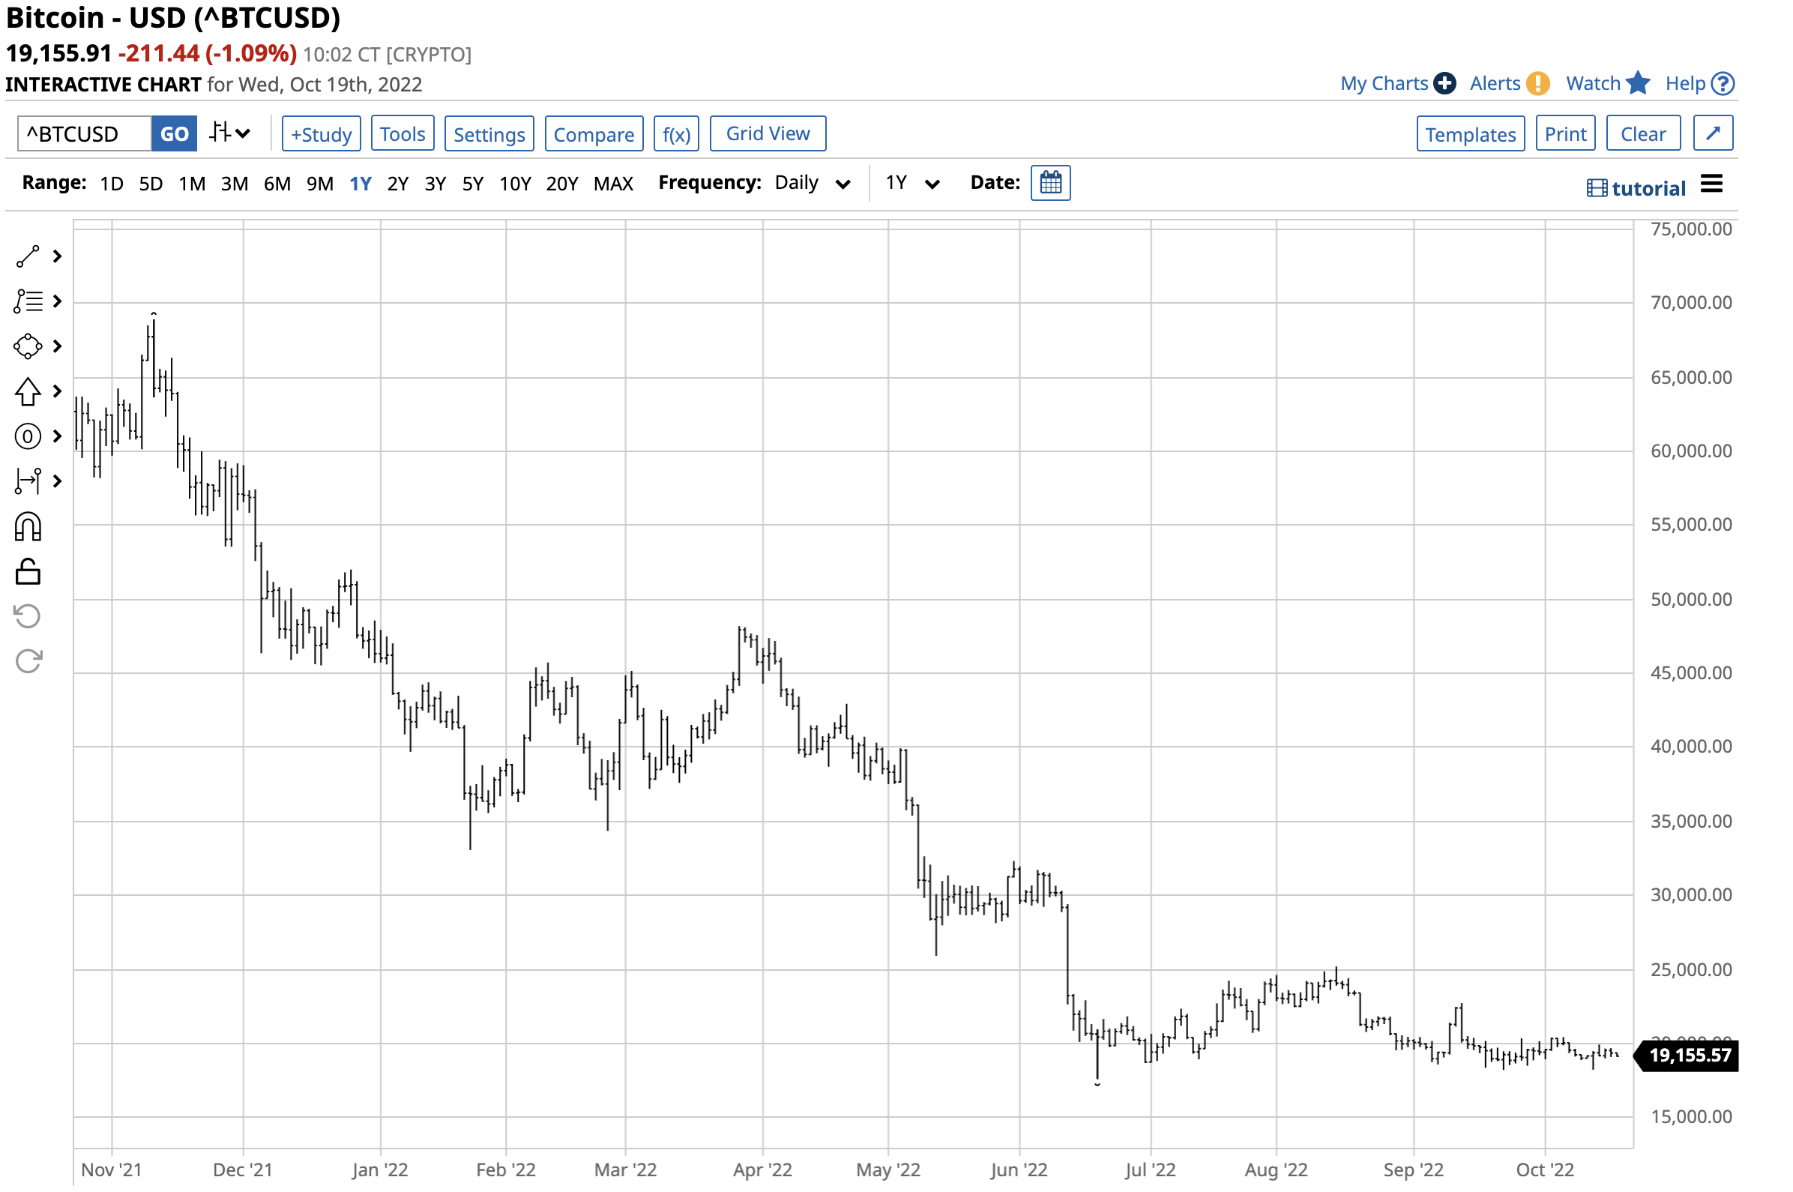The height and width of the screenshot is (1192, 1793).
Task: Toggle the lock drawings padlock icon
Action: 28,572
